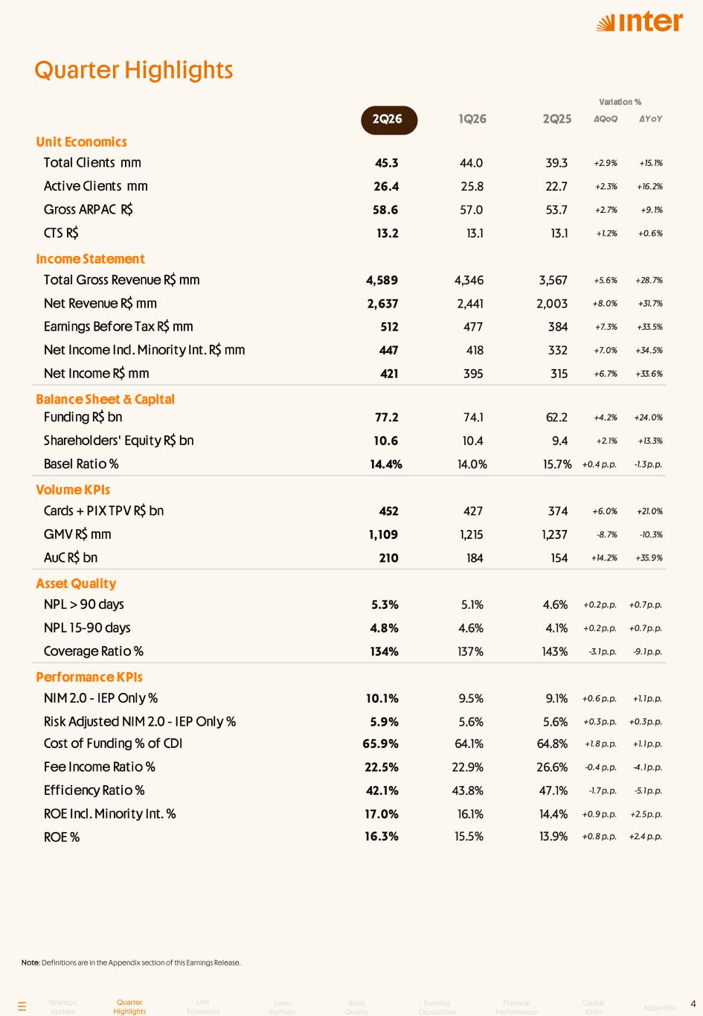This screenshot has width=703, height=1016.
Task: Click the ΔQoQ variation header
Action: 606,119
